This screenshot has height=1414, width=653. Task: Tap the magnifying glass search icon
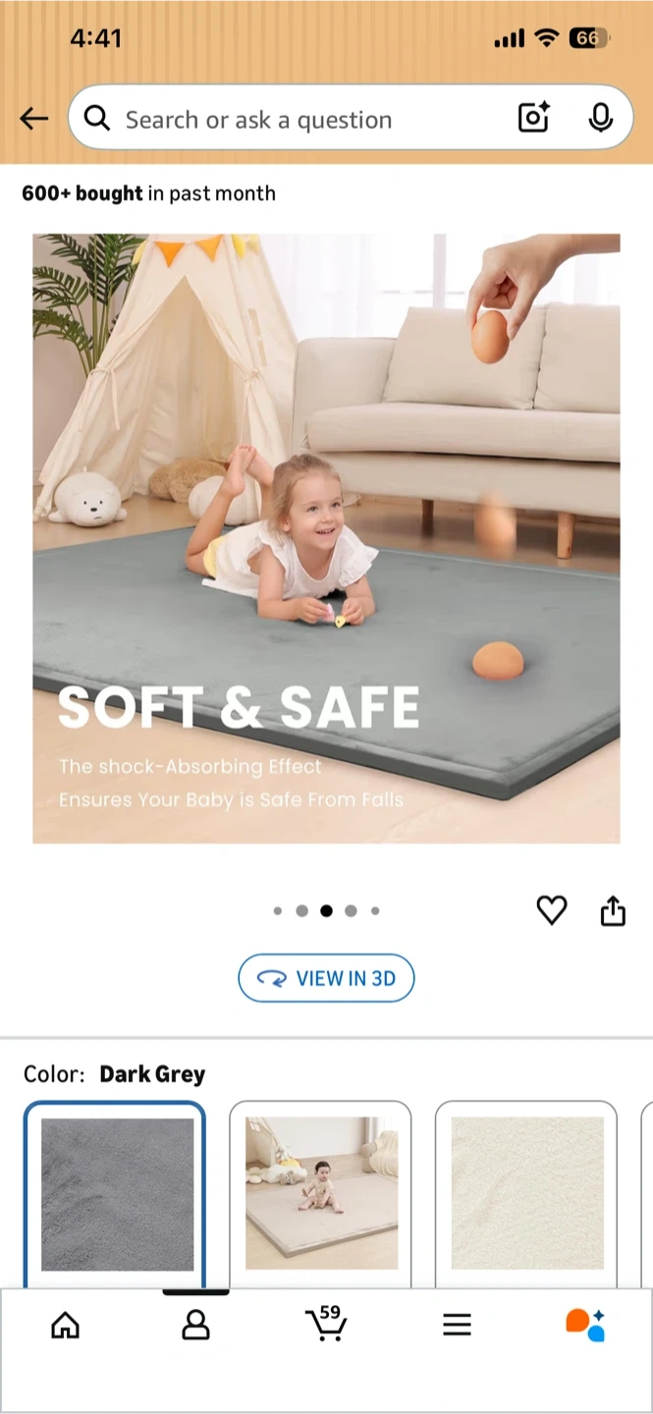tap(96, 119)
